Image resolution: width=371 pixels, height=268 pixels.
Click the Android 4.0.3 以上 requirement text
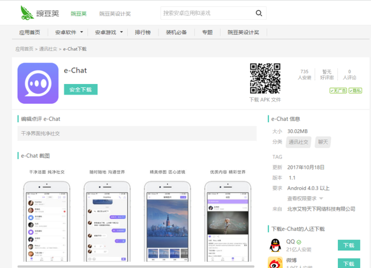point(308,188)
